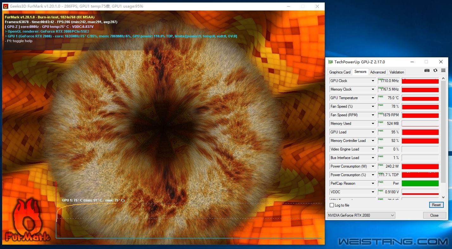Minimize the FurMark window
452x249 pixels.
(288, 6)
